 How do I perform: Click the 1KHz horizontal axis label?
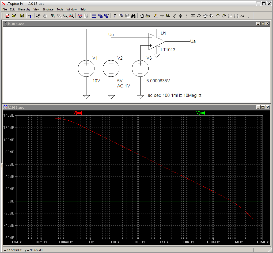coord(164,242)
